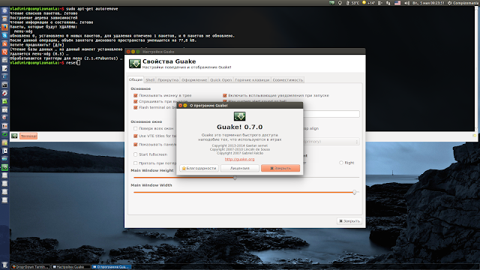
Task: Switch to the 'Горячие клавиши' tab
Action: coord(252,80)
